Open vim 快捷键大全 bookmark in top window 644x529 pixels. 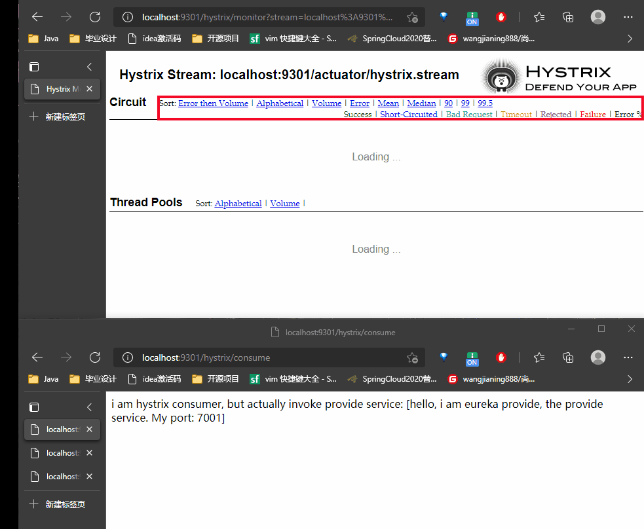pyautogui.click(x=294, y=39)
